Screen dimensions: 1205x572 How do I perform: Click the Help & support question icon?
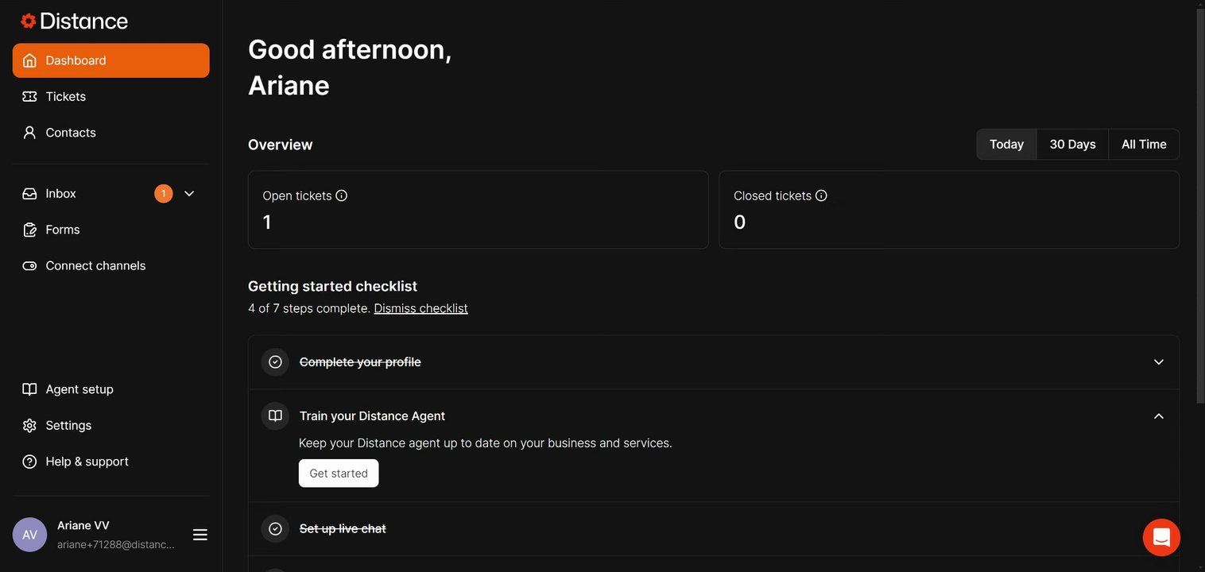(29, 462)
